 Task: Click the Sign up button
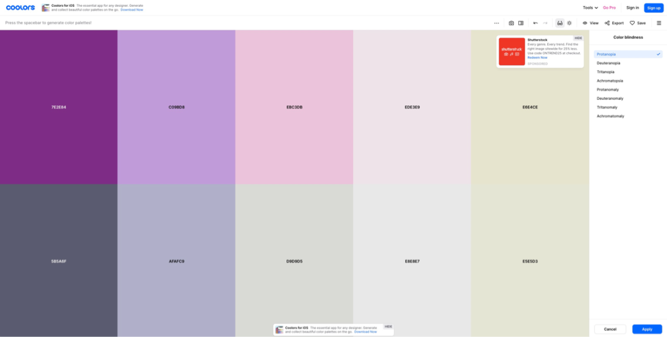[654, 7]
